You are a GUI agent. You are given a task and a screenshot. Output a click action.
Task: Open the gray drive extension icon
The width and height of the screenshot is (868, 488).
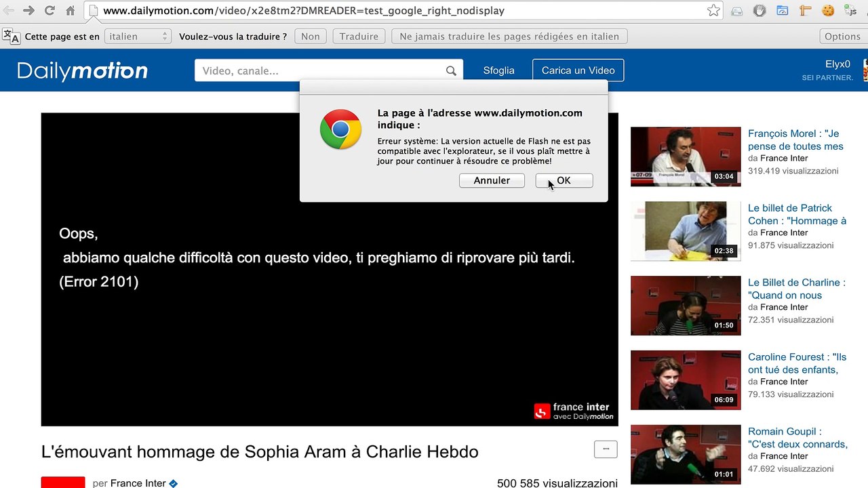pyautogui.click(x=737, y=11)
